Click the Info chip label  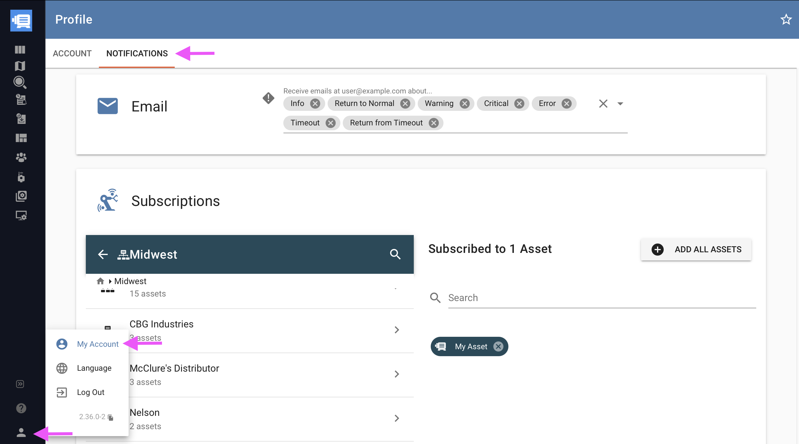(x=297, y=103)
